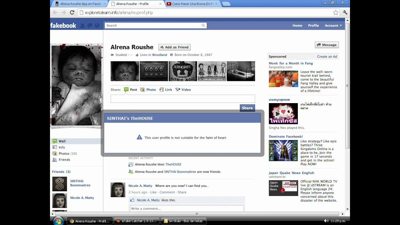Open friend requests icon in header
This screenshot has height=225, width=400.
pyautogui.click(x=82, y=26)
